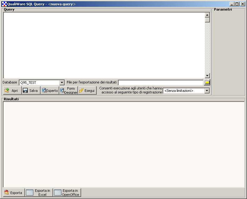The width and height of the screenshot is (247, 199).
Task: Maximize the SQL Query window
Action: pyautogui.click(x=237, y=4)
